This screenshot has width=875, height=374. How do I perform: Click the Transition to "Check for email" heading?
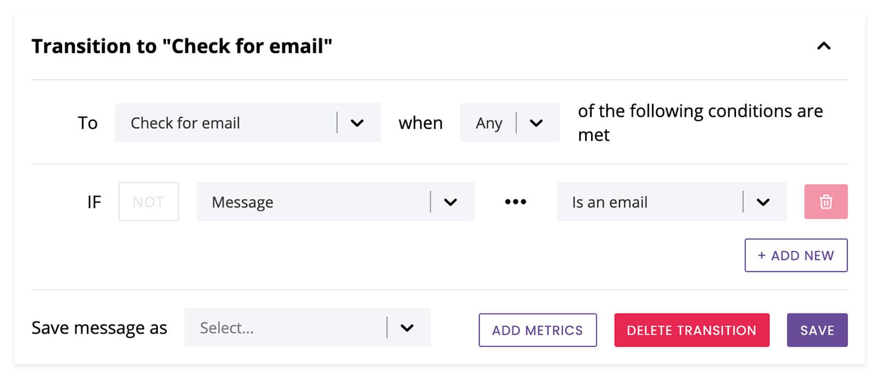[182, 46]
